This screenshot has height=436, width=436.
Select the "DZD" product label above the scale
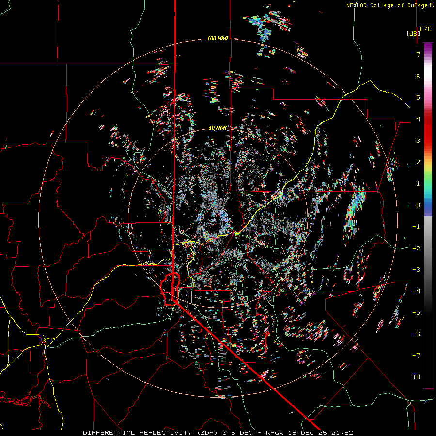tap(426, 29)
